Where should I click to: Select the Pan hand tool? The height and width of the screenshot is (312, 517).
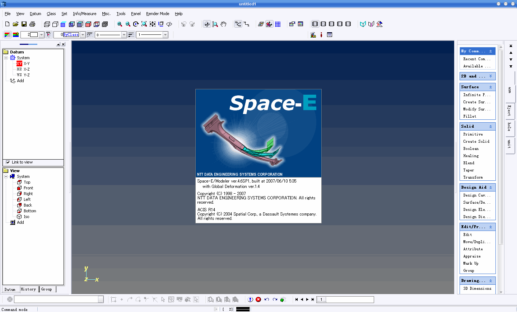pos(223,24)
